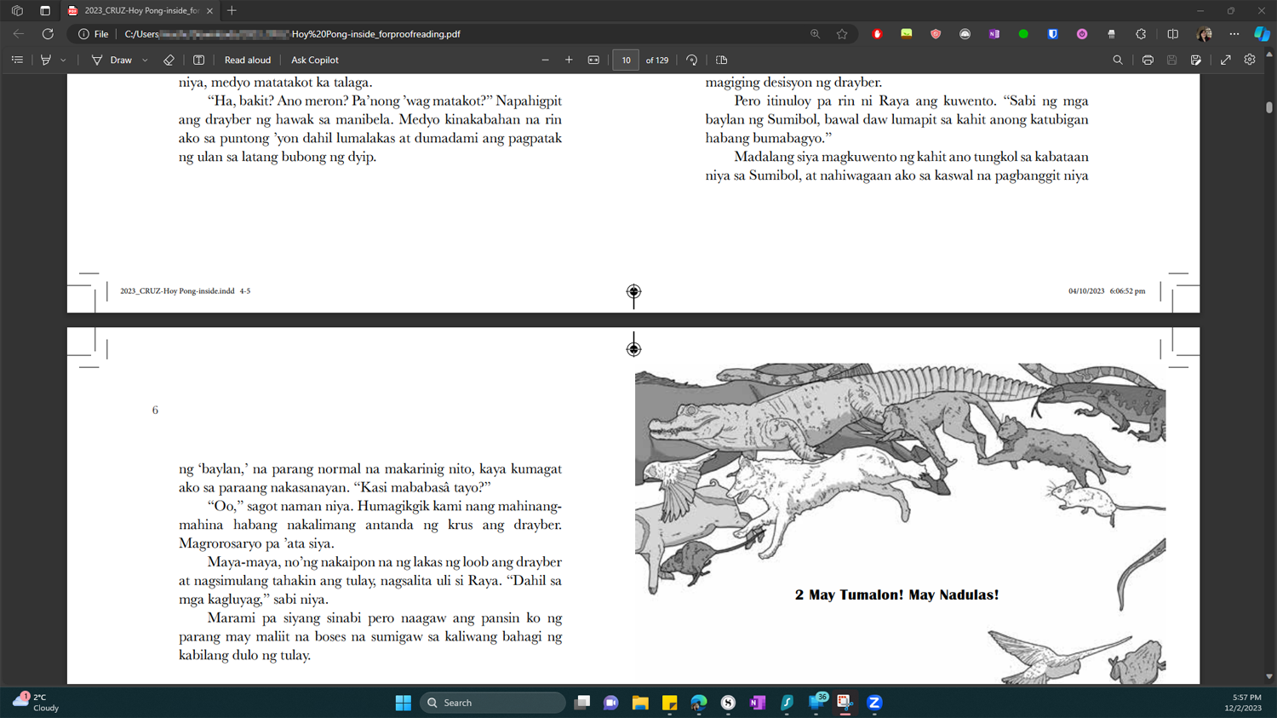This screenshot has height=718, width=1277.
Task: Click the Read aloud button
Action: 248,60
